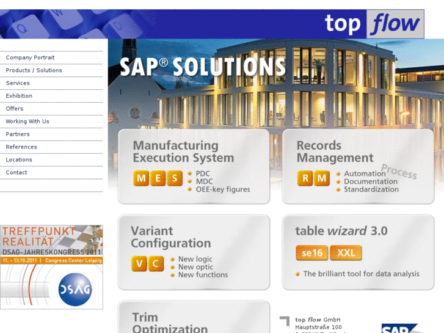Screen dimensions: 444x333
Task: Open the table wizard 3.0 heading
Action: (x=341, y=231)
